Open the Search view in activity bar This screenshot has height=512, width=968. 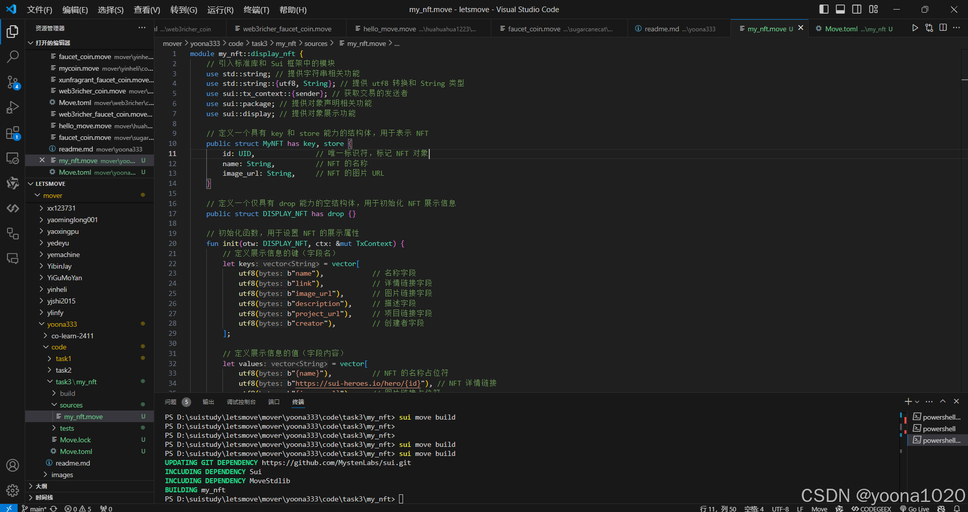[13, 57]
